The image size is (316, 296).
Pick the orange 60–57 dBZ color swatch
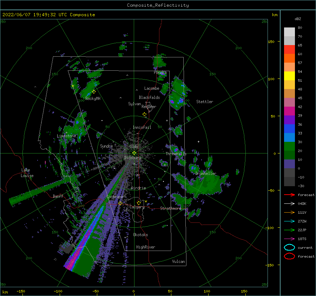point(289,58)
